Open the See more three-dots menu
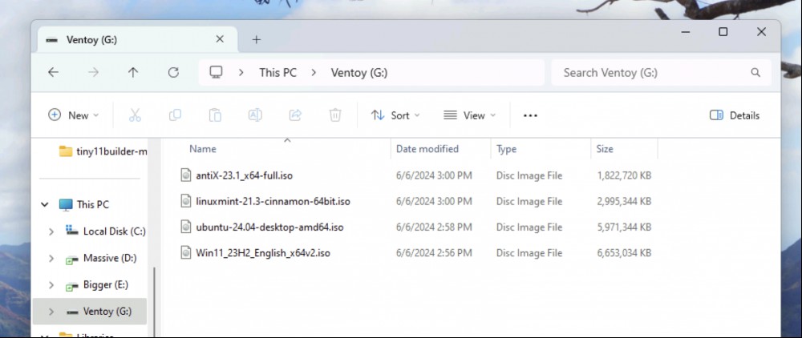The width and height of the screenshot is (802, 338). [530, 115]
